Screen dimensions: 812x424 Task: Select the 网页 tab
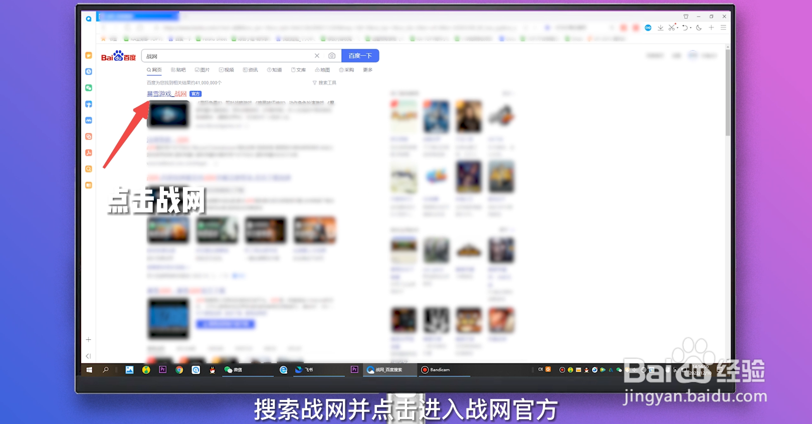tap(154, 70)
